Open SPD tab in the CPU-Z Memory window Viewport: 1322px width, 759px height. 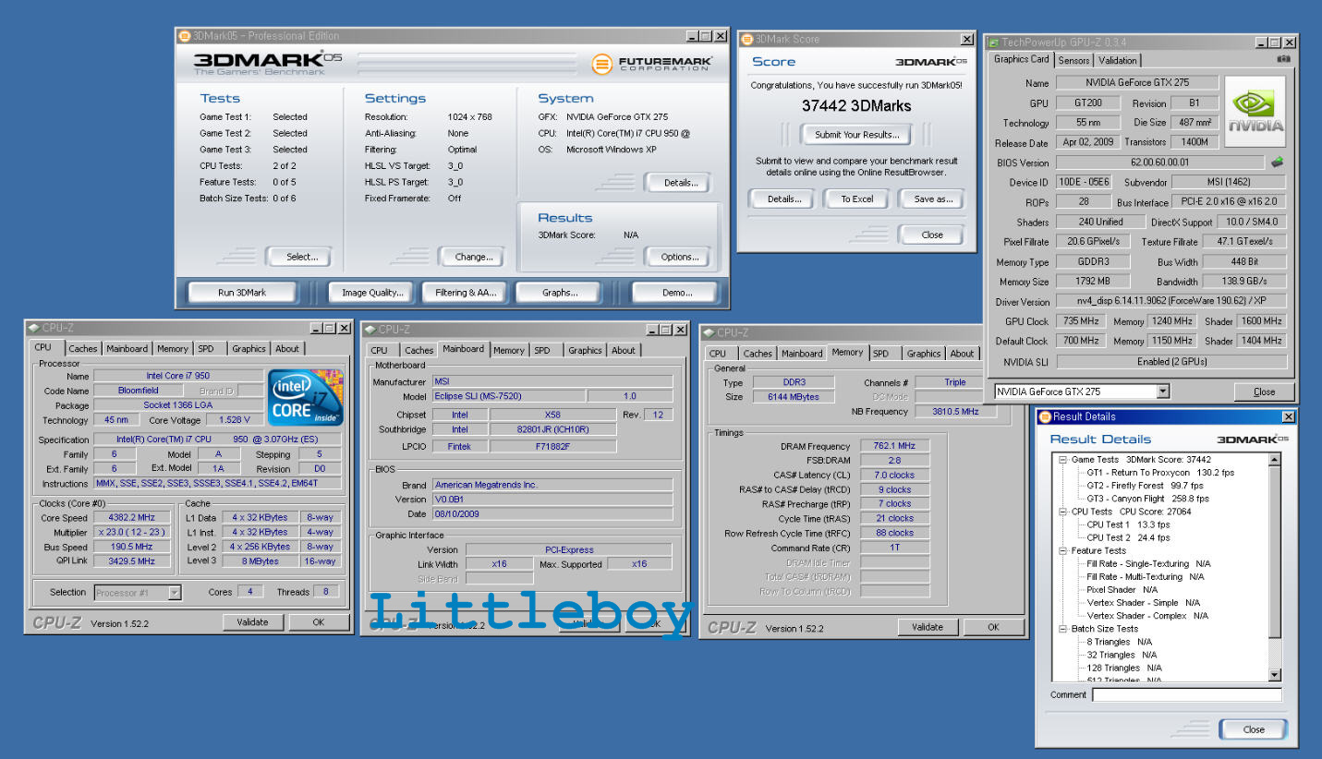click(881, 354)
